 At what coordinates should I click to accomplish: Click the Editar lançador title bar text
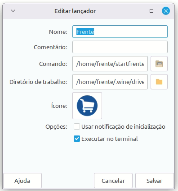pyautogui.click(x=75, y=11)
